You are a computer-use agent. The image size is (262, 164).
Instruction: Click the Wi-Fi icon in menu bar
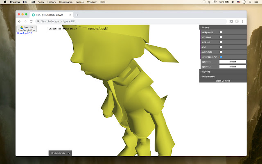pos(215,2)
